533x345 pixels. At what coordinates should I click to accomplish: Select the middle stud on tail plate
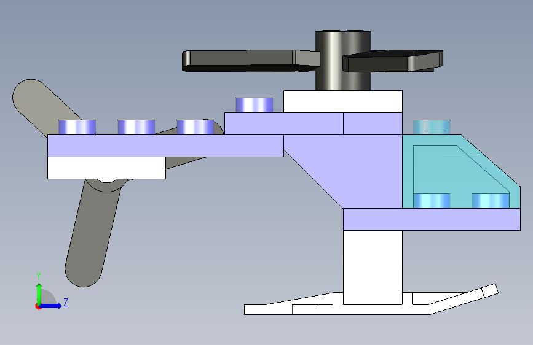coord(136,127)
